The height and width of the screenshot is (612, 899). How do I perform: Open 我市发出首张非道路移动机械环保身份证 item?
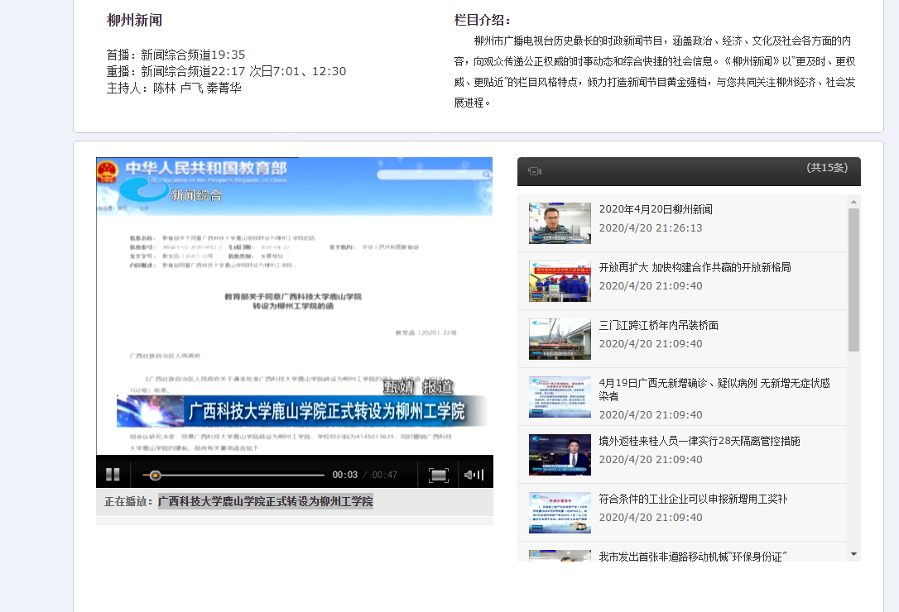pyautogui.click(x=693, y=556)
